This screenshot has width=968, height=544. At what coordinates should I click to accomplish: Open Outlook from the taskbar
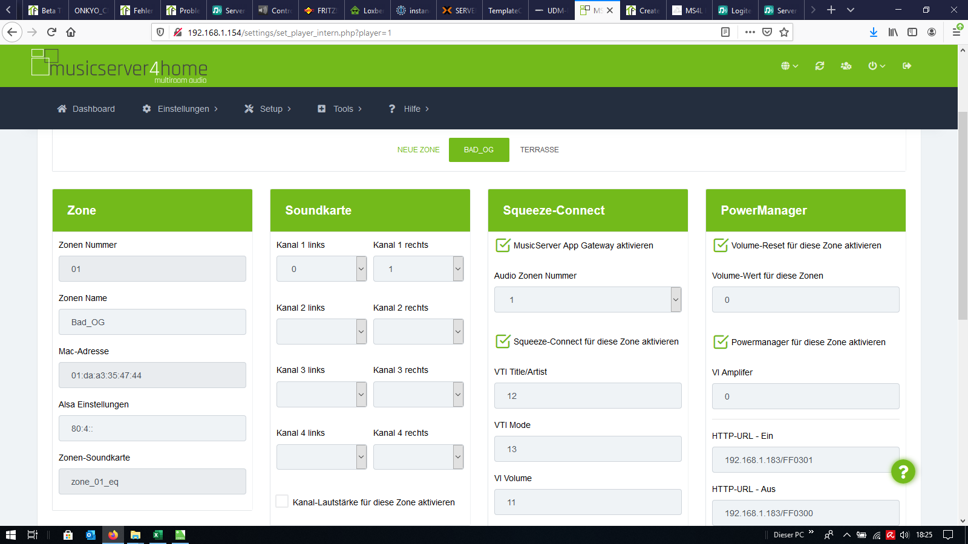point(90,535)
